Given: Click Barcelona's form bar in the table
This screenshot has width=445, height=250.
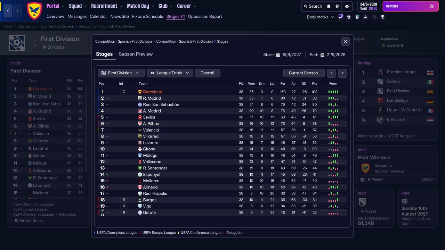Looking at the screenshot, I should (333, 92).
